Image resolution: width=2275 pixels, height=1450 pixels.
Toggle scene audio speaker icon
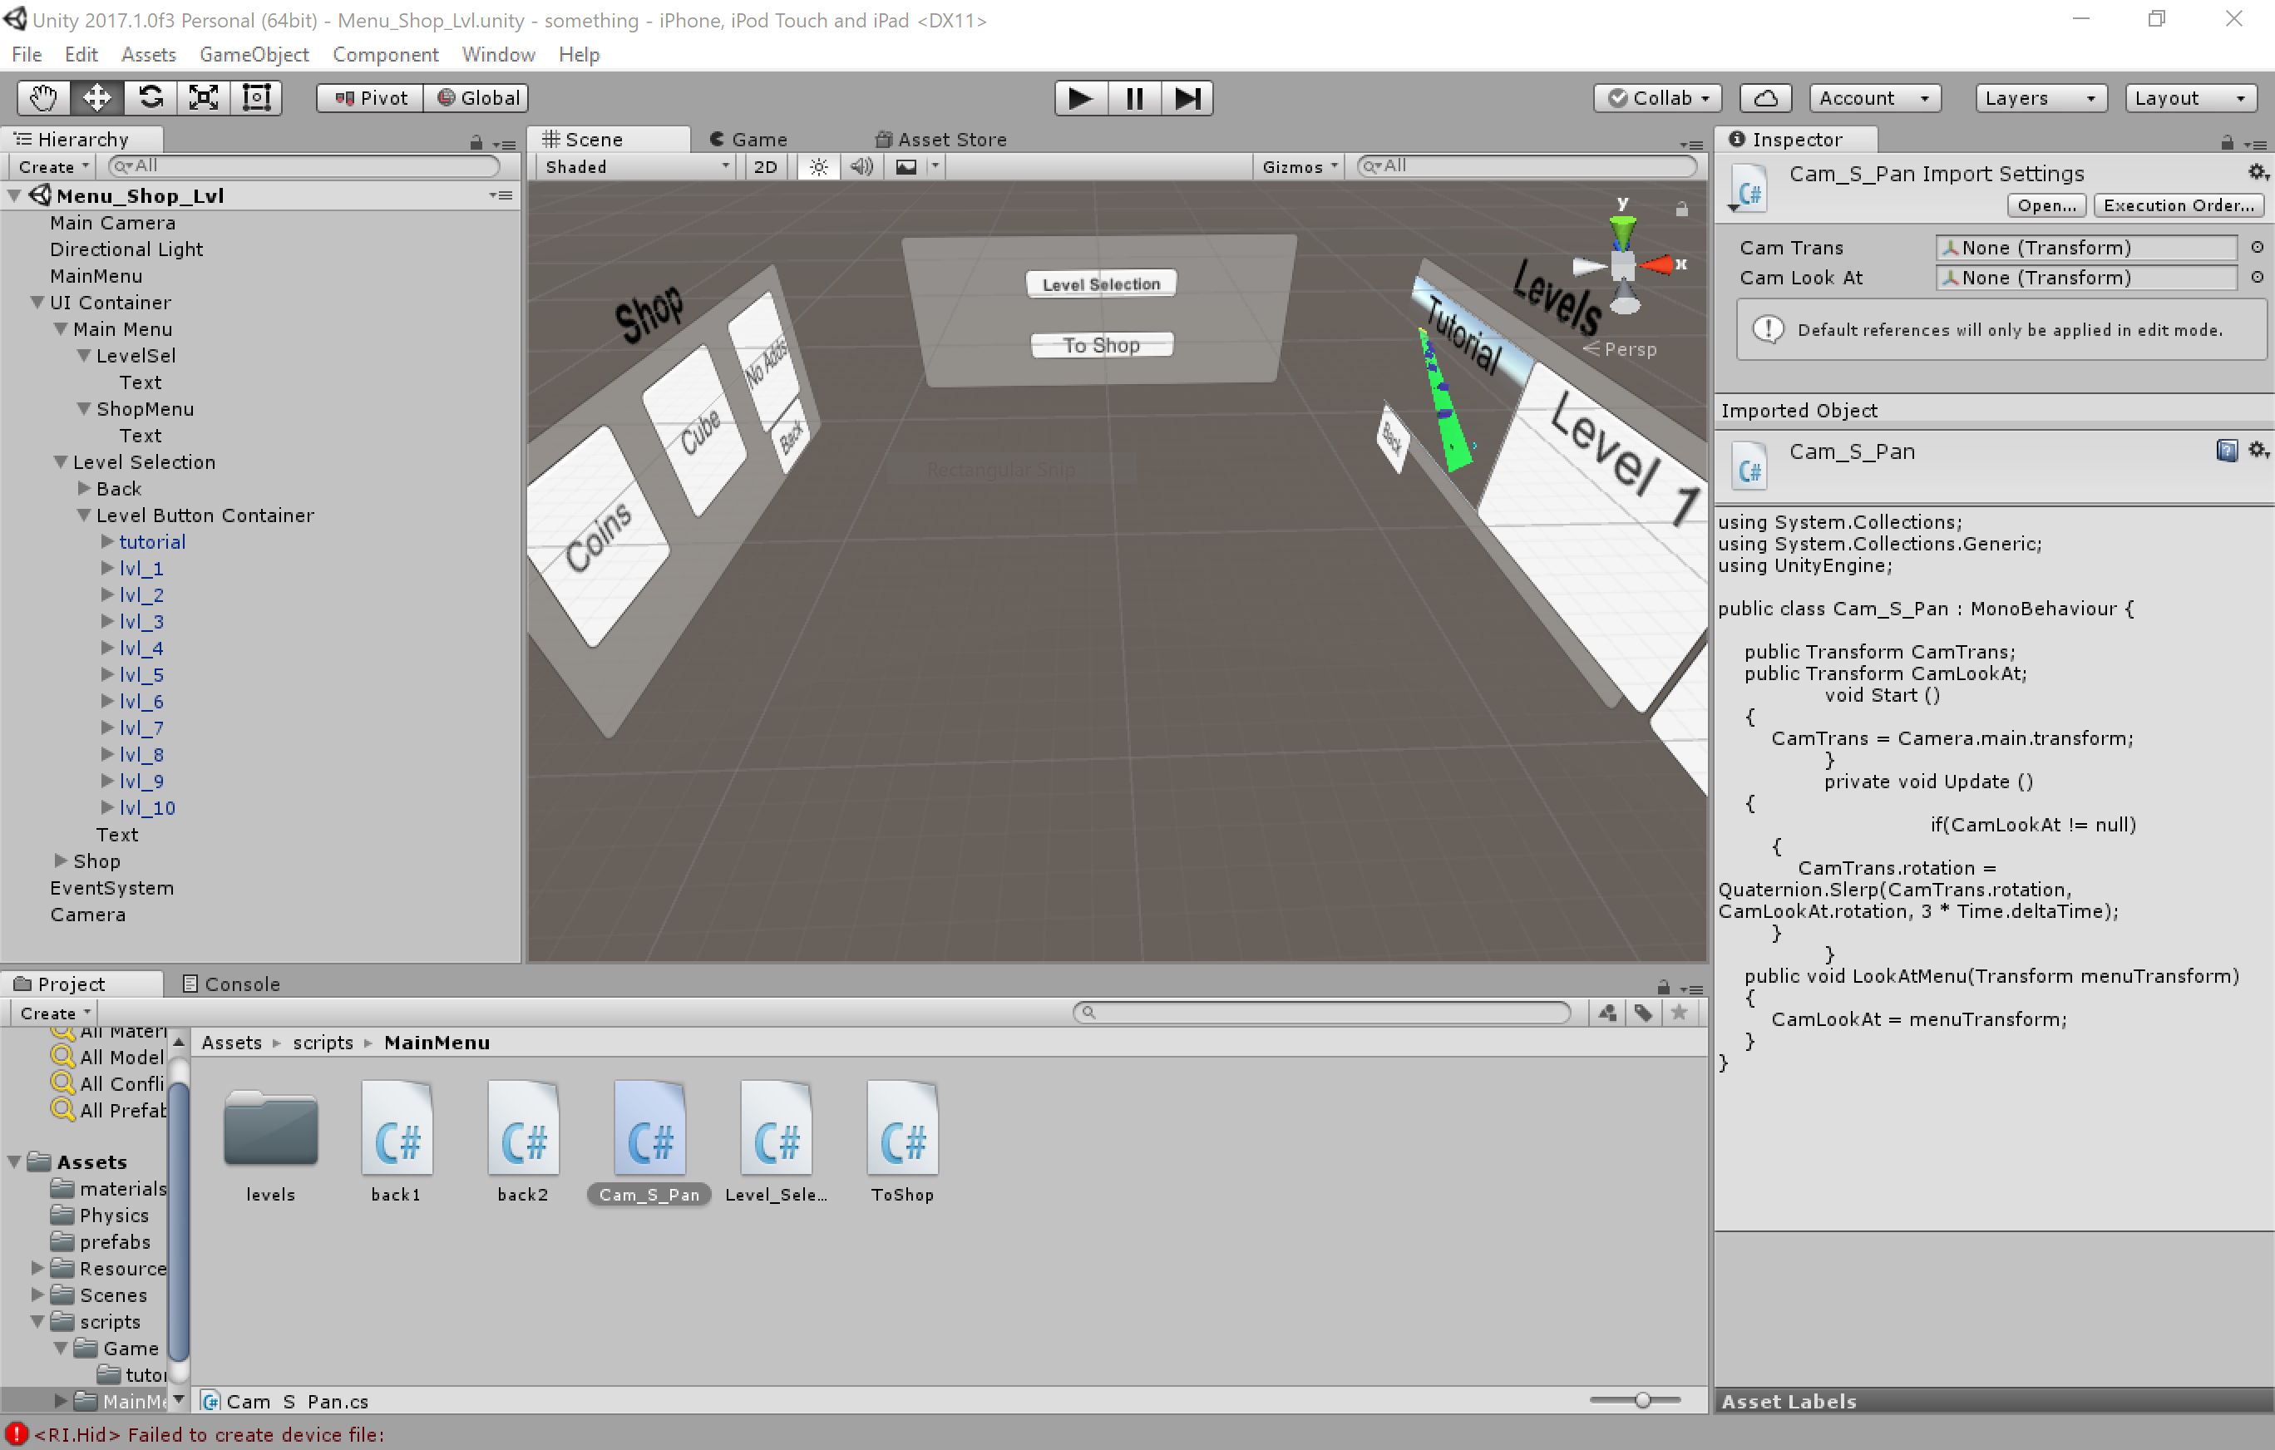[861, 166]
